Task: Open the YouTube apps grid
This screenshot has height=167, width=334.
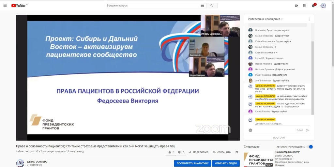Action: [x=305, y=6]
